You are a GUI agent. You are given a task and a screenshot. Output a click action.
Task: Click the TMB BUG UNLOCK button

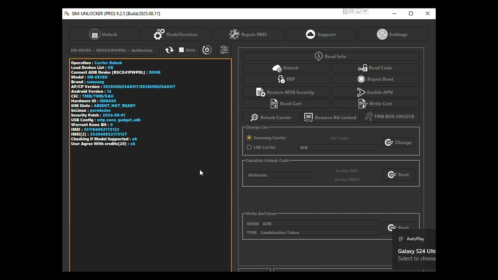[x=391, y=116]
